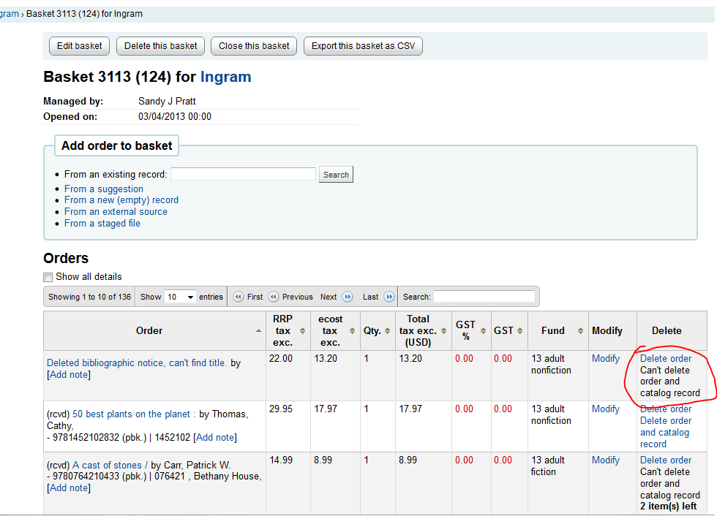The image size is (717, 516).
Task: Enable the Show all details checkbox
Action: [48, 277]
